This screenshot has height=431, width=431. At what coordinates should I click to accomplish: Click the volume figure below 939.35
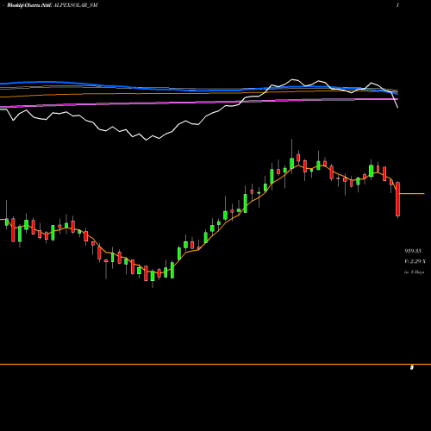point(415,261)
